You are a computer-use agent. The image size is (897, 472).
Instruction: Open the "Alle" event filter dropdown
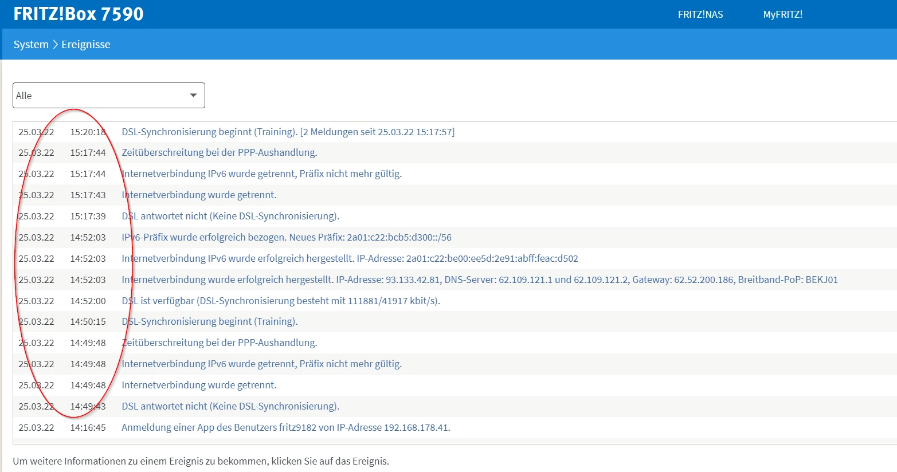[109, 96]
